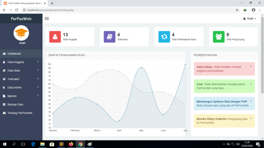
Task: Open a new browser tab
Action: coord(52,3)
